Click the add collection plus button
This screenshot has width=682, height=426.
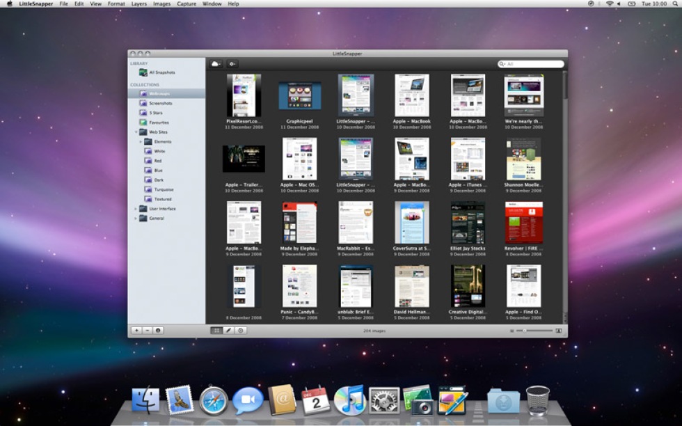pos(136,331)
